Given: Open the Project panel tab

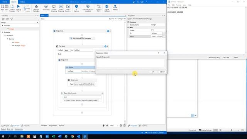Looking at the screenshot, I should coord(5,126).
